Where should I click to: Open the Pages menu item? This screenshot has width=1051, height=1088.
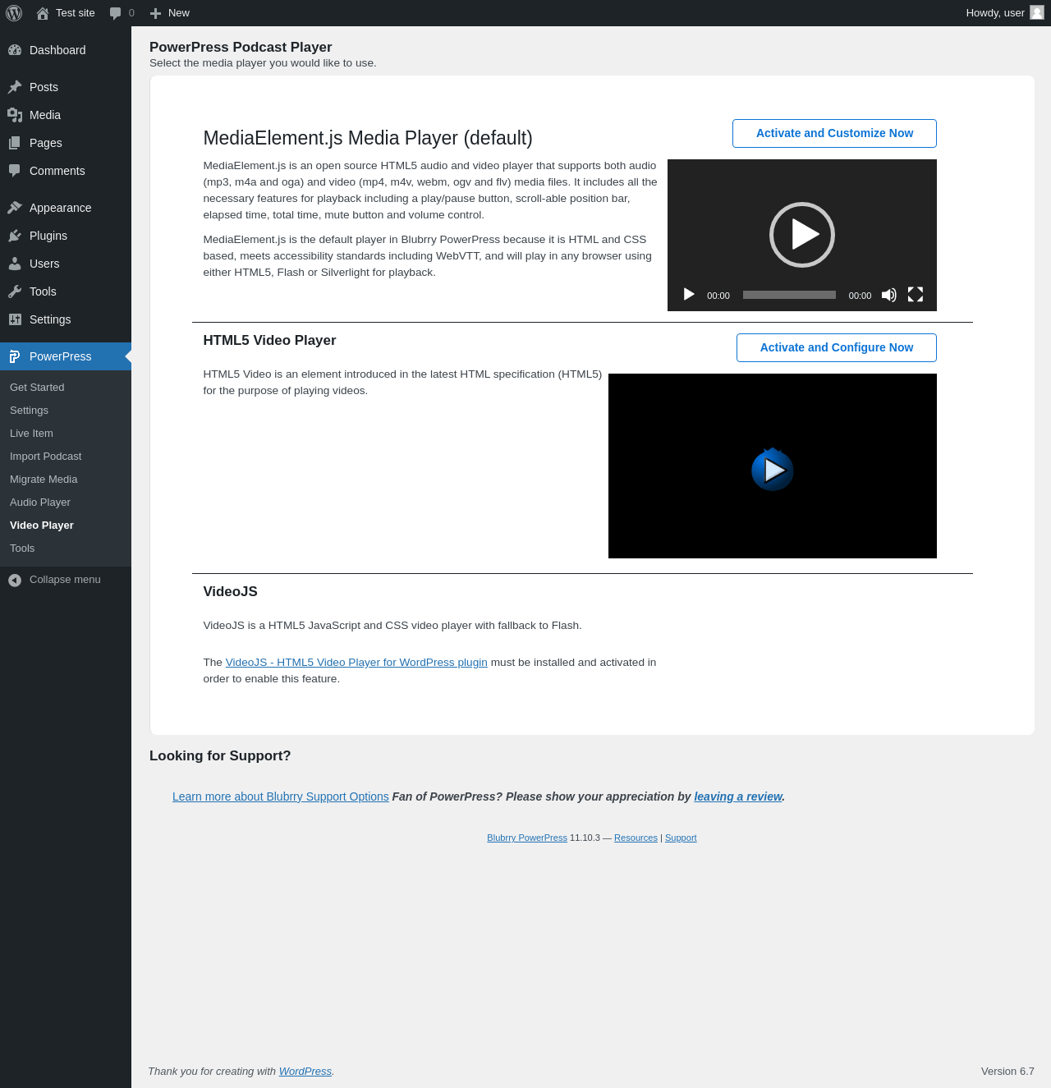click(66, 143)
